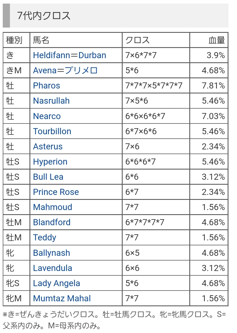Select the Mumtaz Mahal link
Viewport: 237px width, 333px height.
point(62,298)
